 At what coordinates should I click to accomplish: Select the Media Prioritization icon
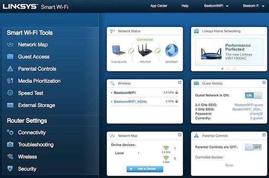coord(11,81)
